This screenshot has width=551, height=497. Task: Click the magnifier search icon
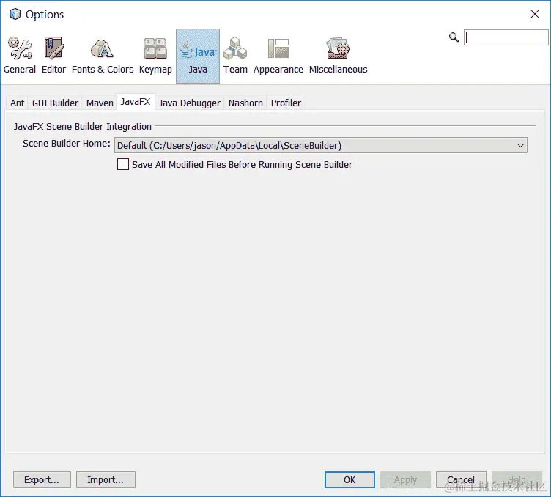click(454, 37)
